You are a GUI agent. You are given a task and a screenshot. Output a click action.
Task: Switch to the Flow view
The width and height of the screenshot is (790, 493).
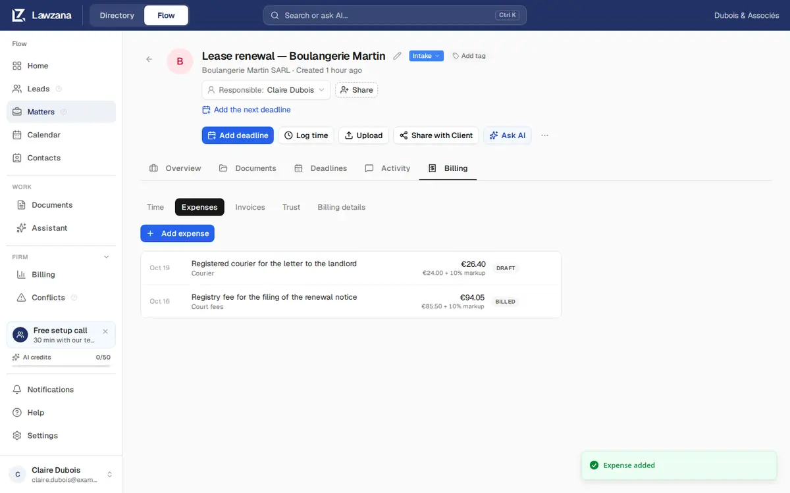[166, 15]
